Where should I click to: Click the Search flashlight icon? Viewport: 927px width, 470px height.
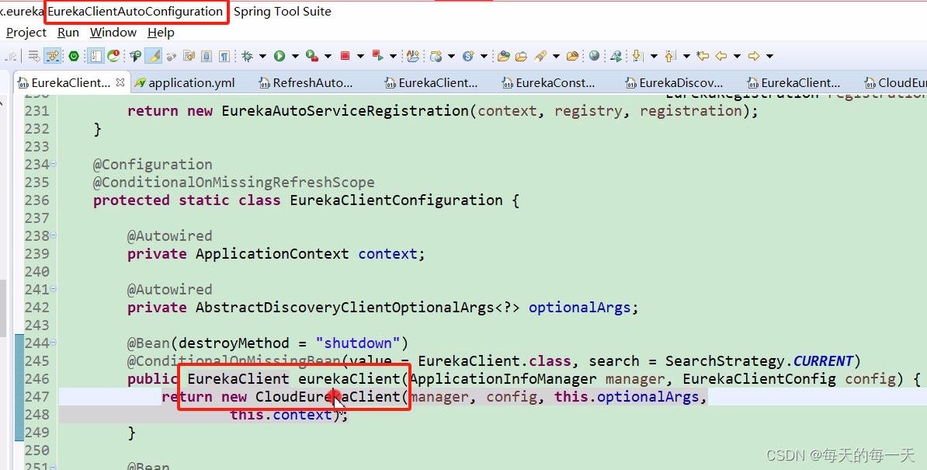tap(540, 56)
